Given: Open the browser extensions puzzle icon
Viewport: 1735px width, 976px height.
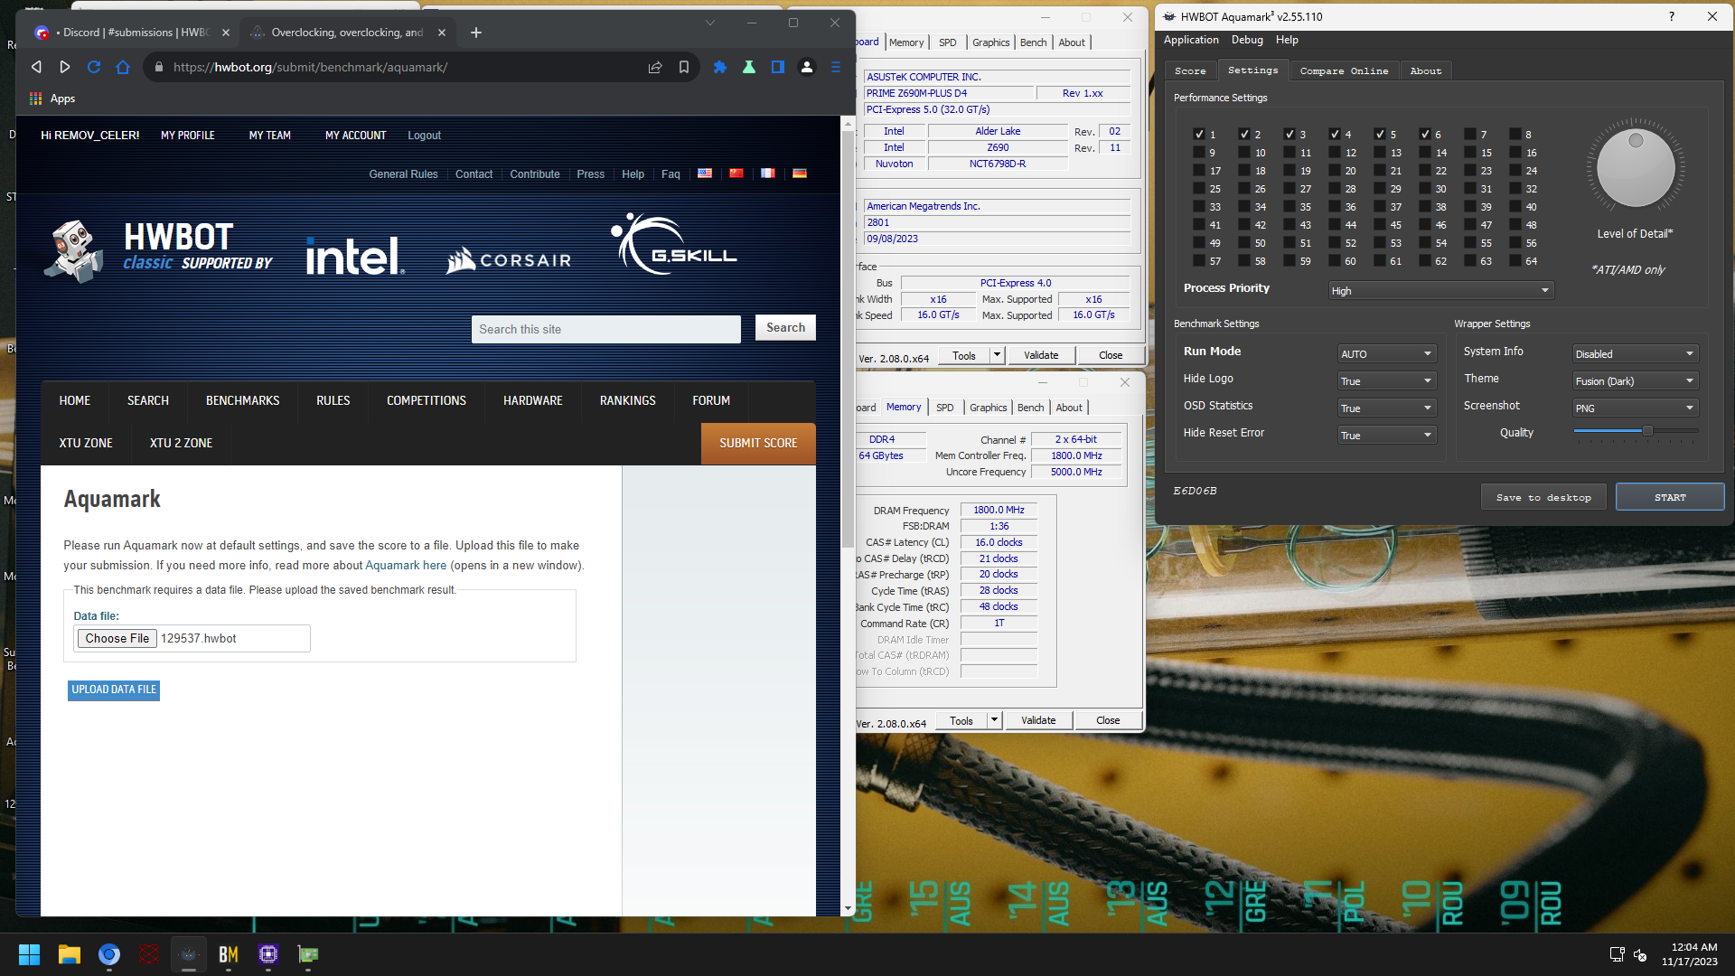Looking at the screenshot, I should point(720,67).
